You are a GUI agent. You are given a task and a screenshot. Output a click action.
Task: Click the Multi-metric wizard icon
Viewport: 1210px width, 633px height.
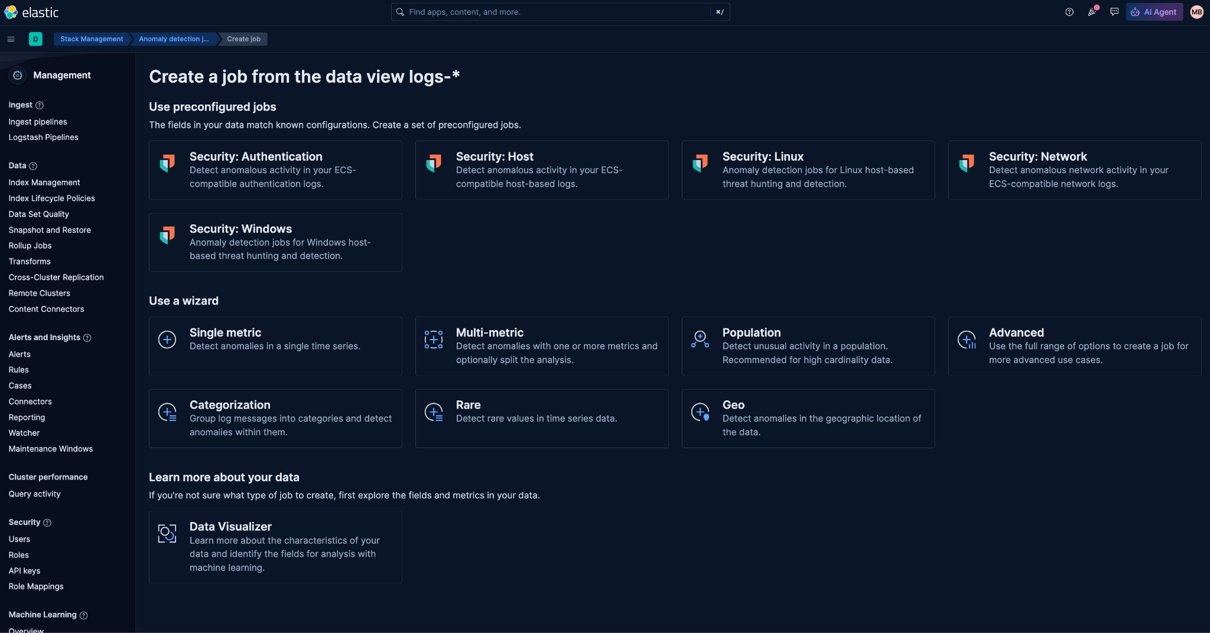[x=434, y=340]
